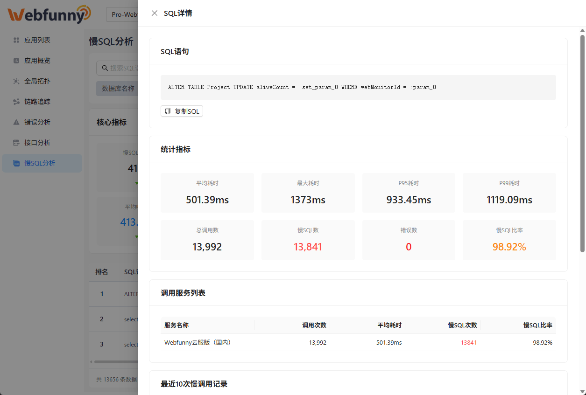The image size is (586, 395).
Task: Click the 全局拓扑 topology icon
Action: 16,81
